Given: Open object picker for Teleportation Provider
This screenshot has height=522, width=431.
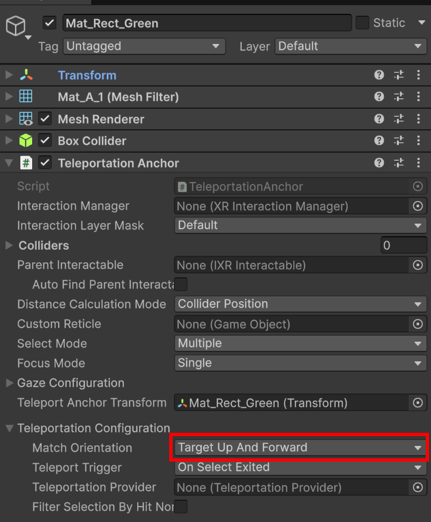Looking at the screenshot, I should click(417, 487).
